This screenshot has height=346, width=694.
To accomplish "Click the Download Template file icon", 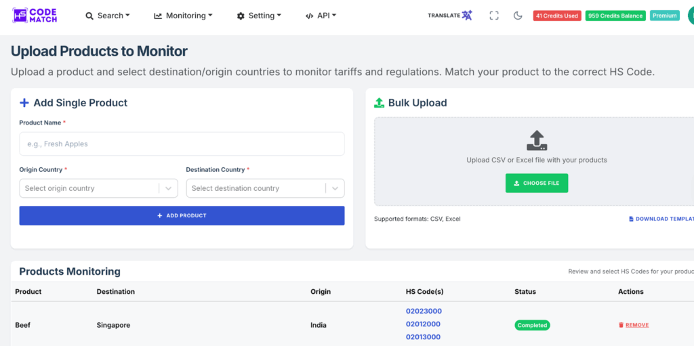I will click(631, 219).
